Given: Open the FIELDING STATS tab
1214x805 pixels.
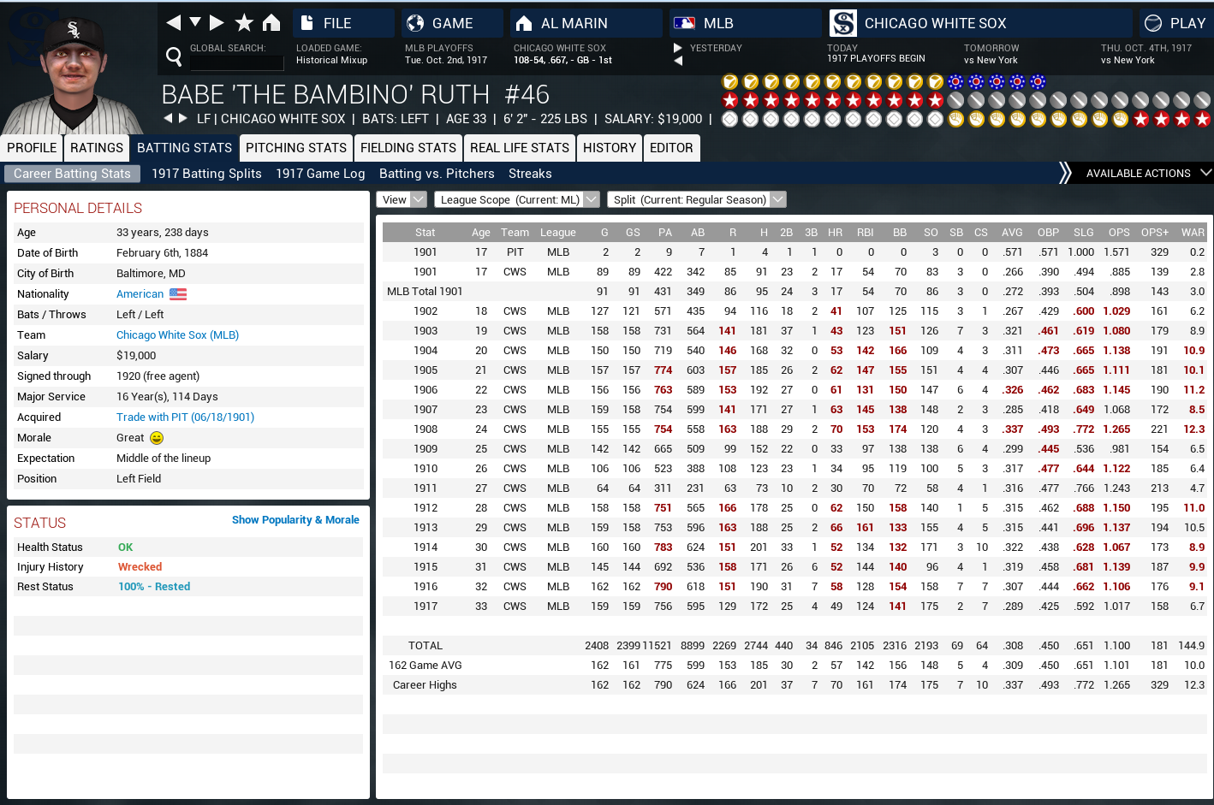Looking at the screenshot, I should [408, 148].
